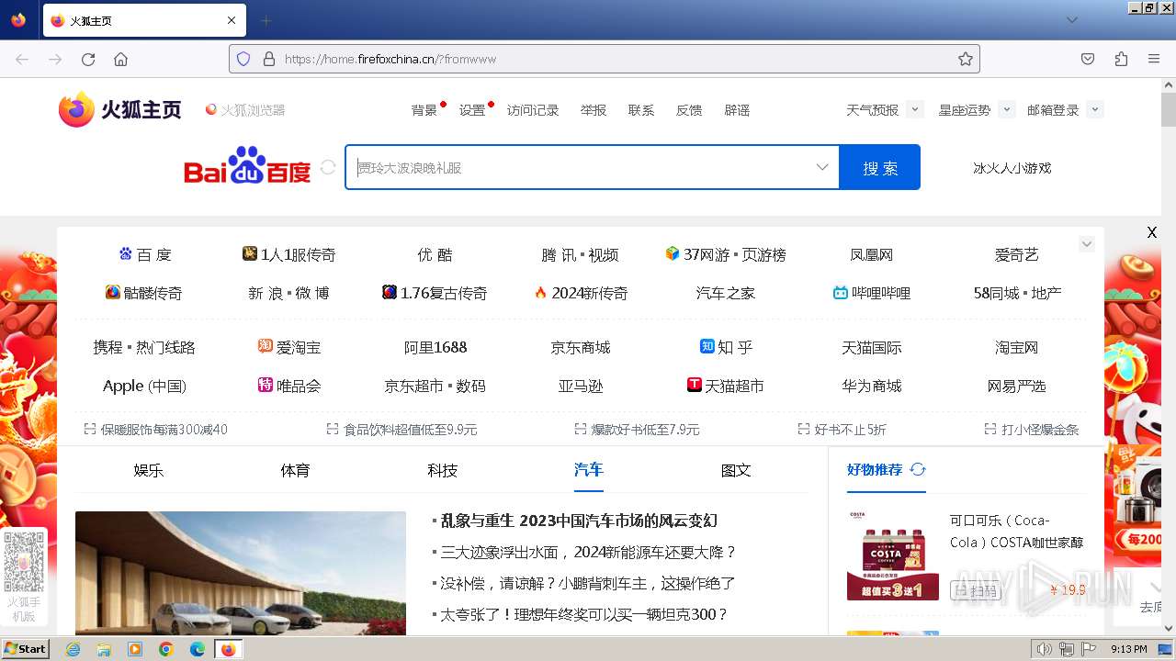Open the 1人1服传奇 link
1176x661 pixels.
click(289, 254)
